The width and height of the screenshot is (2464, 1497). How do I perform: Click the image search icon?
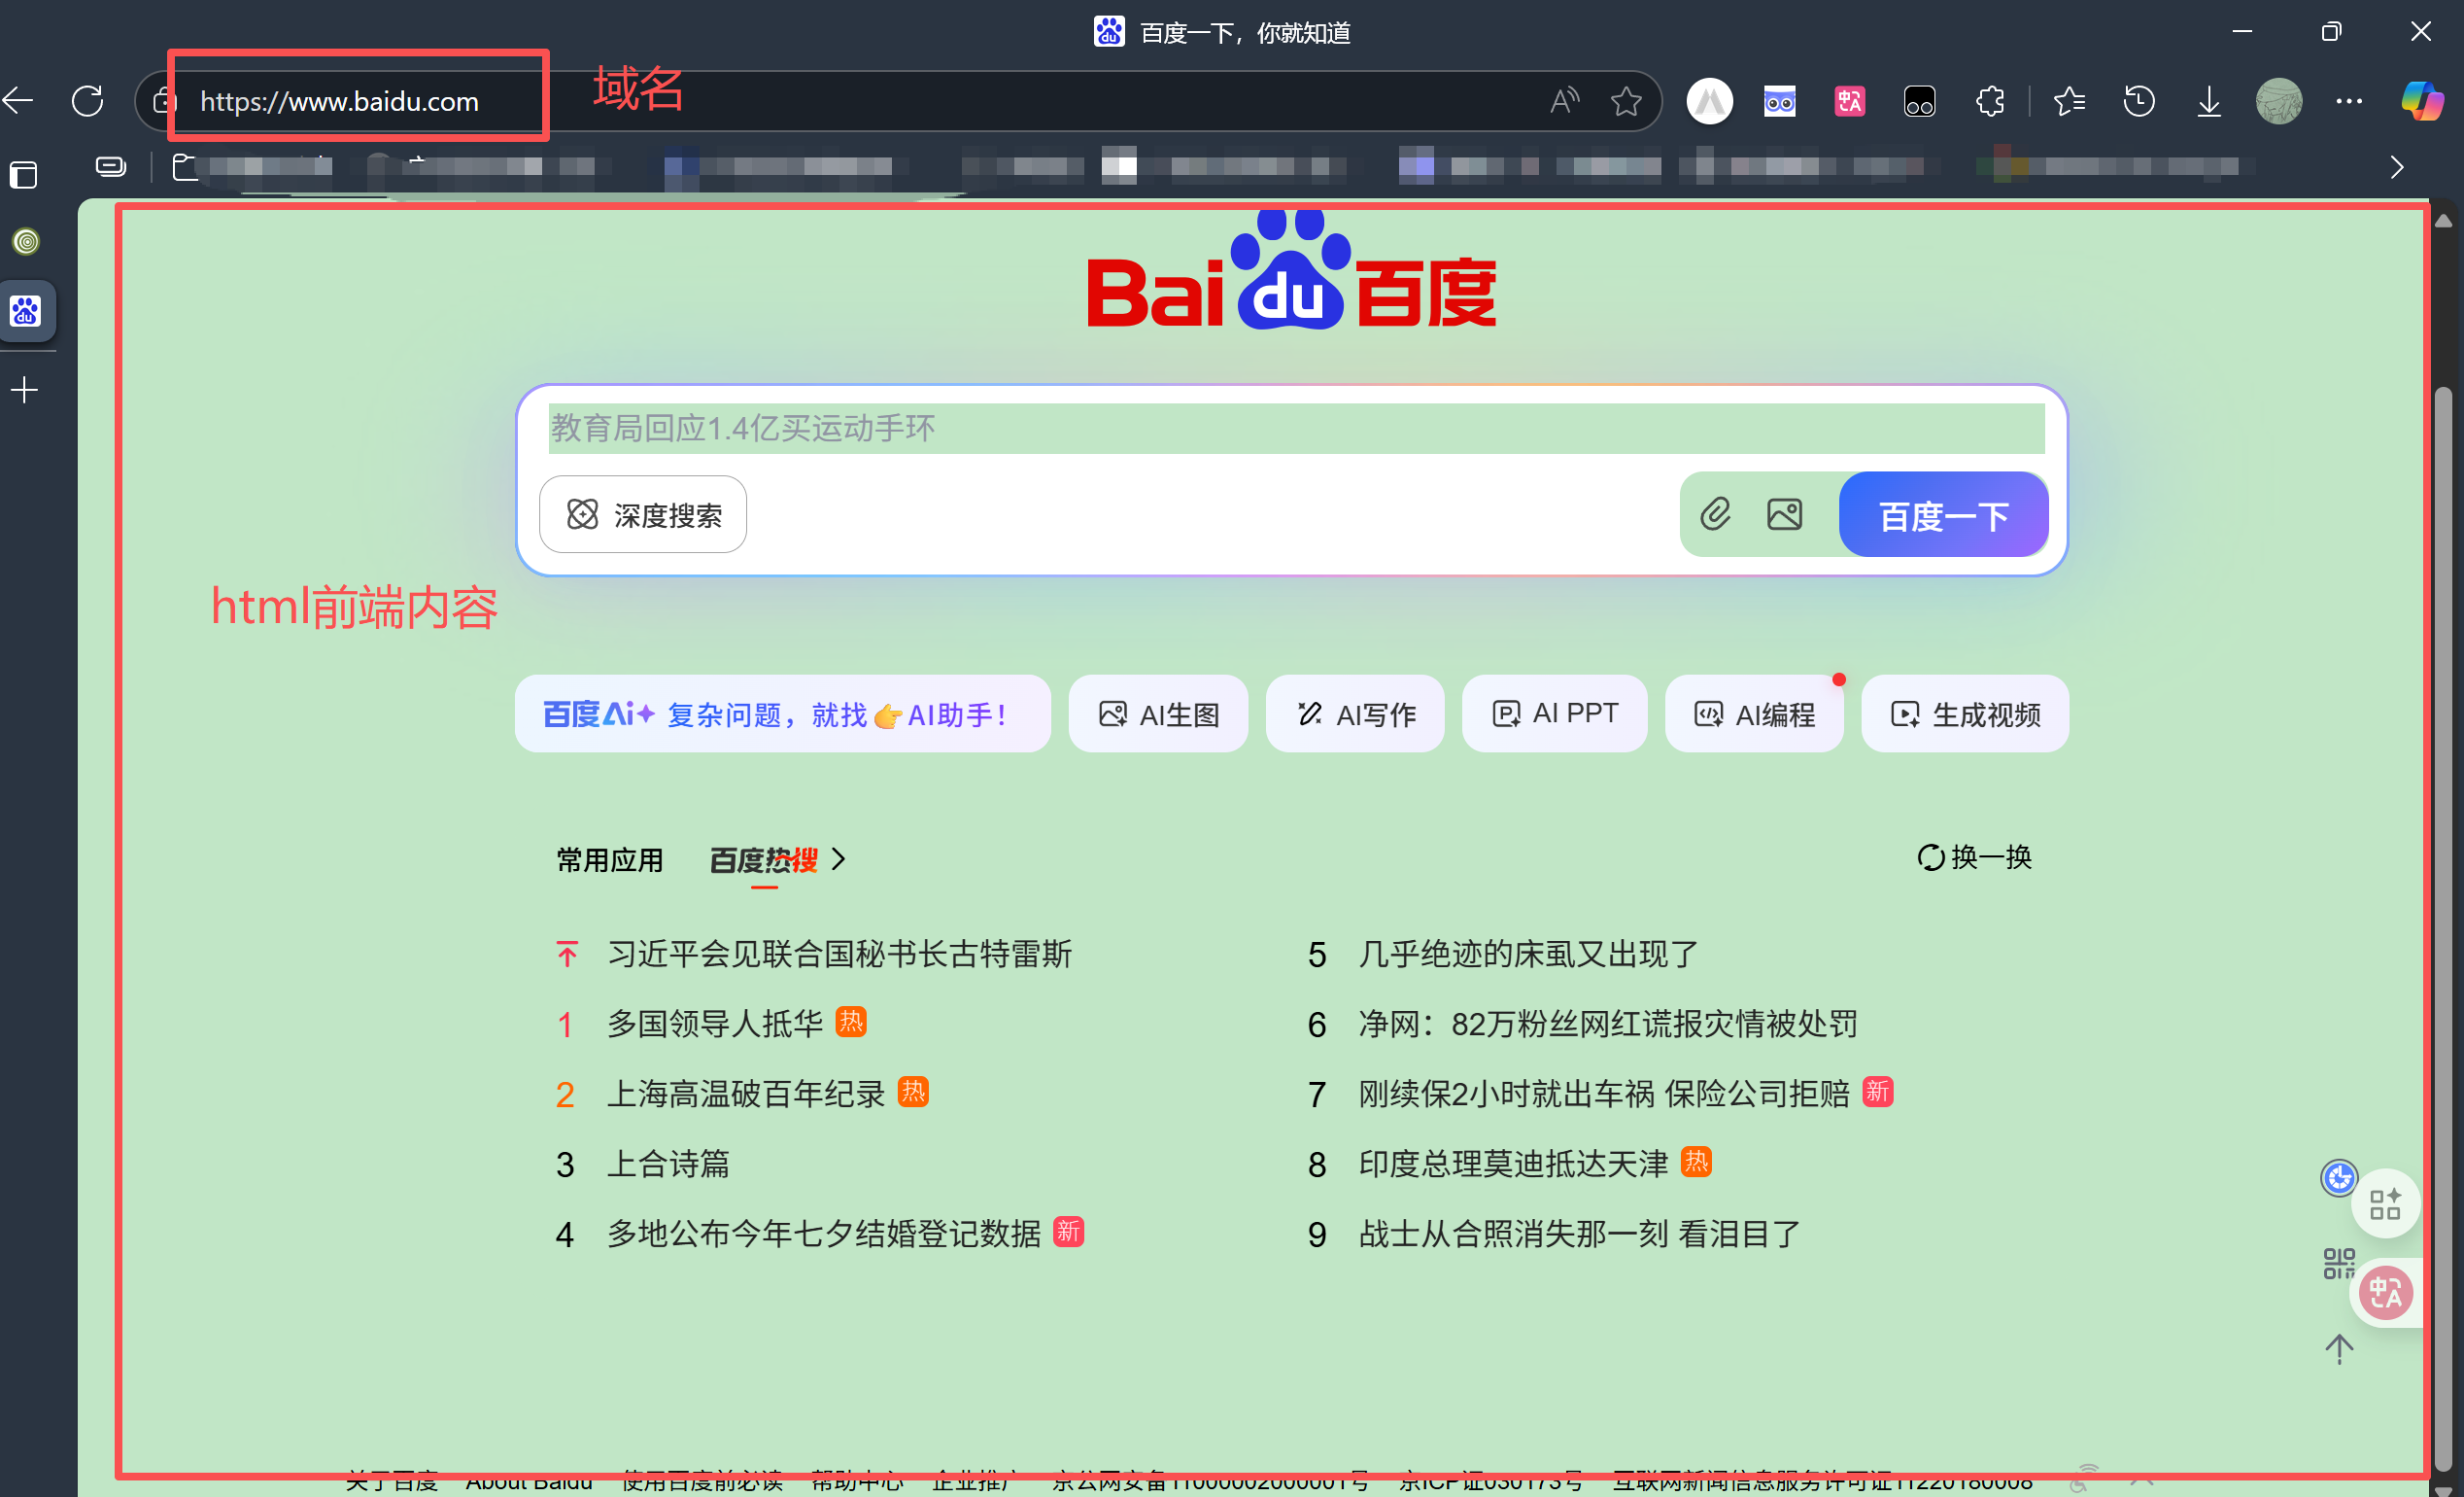pyautogui.click(x=1785, y=514)
